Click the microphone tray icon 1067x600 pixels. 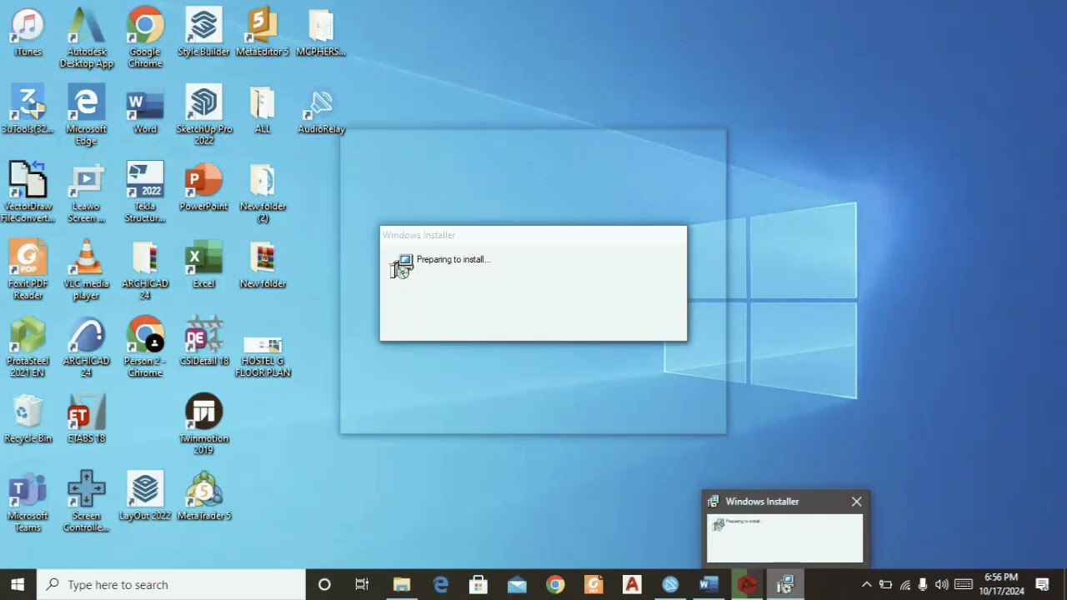coord(923,584)
